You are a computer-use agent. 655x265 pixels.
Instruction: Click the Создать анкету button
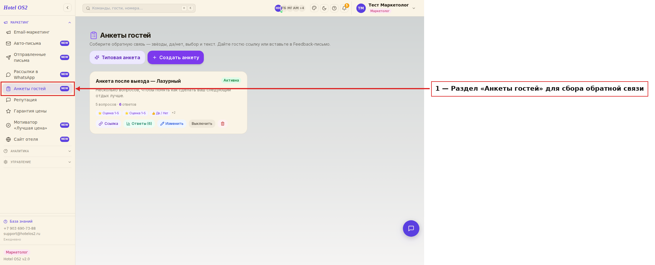(176, 57)
